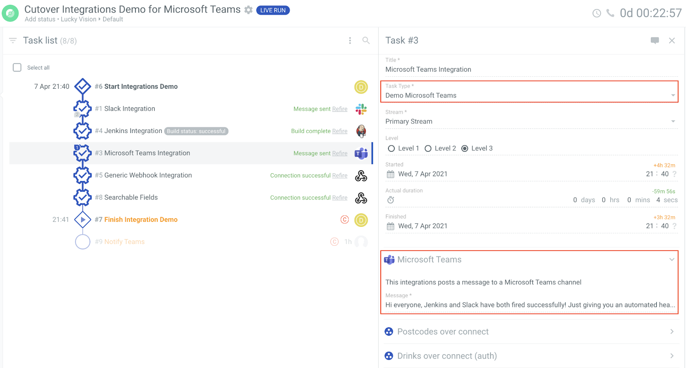686x368 pixels.
Task: Refire the Microsoft Teams Integration message
Action: pos(340,153)
